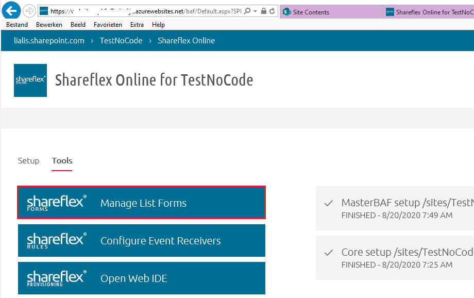Viewport: 474px width, 298px height.
Task: Click the Core setup checkmark icon
Action: (x=329, y=253)
